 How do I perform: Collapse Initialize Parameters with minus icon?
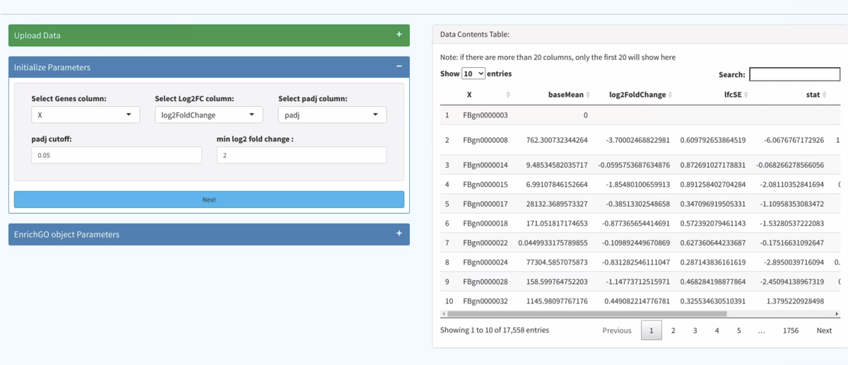399,66
